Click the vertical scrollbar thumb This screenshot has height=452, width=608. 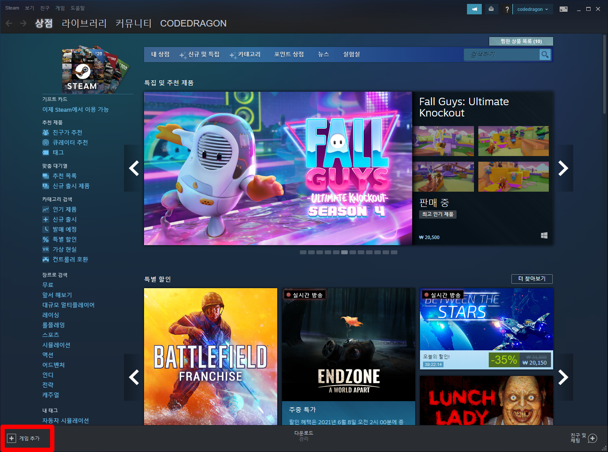point(604,74)
